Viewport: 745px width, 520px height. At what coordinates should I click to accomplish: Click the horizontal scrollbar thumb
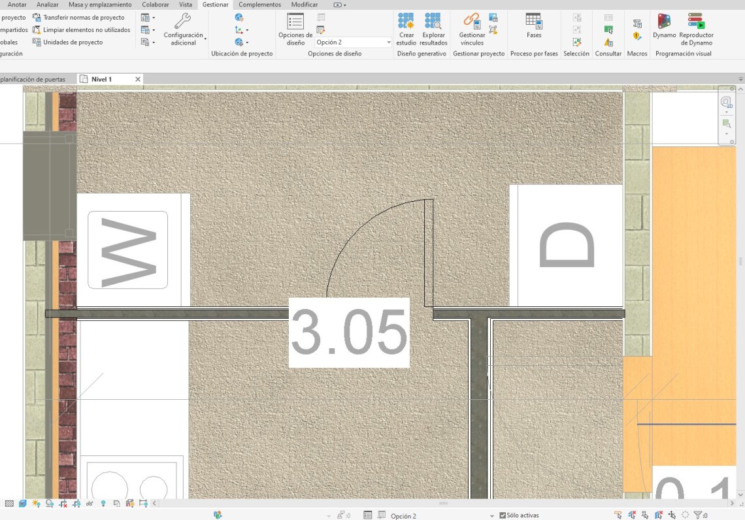click(x=443, y=504)
